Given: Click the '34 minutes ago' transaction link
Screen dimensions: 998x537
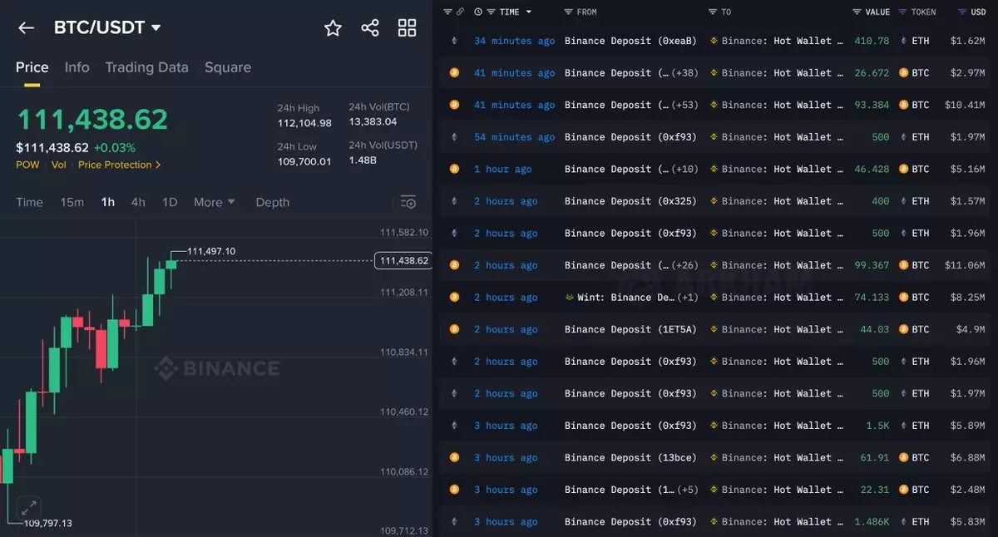Looking at the screenshot, I should pyautogui.click(x=514, y=41).
